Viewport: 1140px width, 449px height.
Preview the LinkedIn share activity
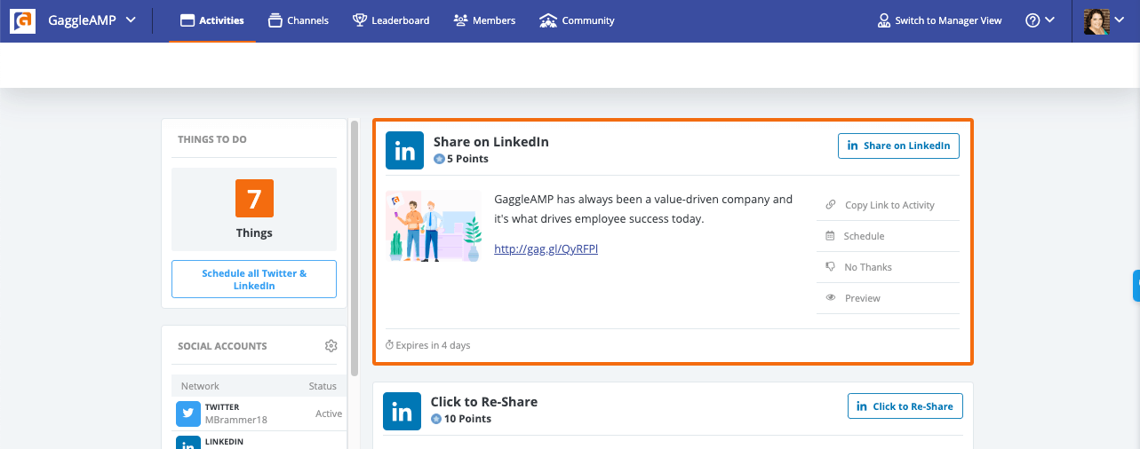coord(889,298)
